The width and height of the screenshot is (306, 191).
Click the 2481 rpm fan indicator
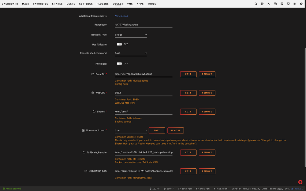(203, 189)
